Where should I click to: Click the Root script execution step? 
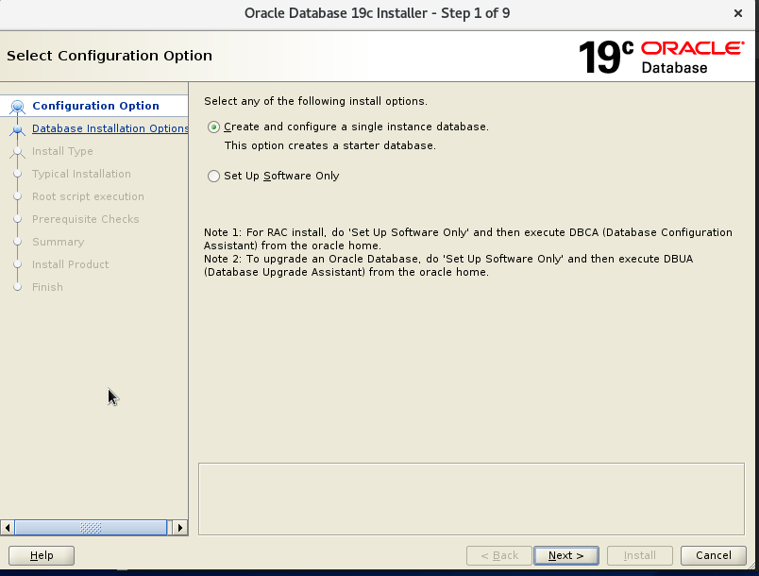(88, 196)
